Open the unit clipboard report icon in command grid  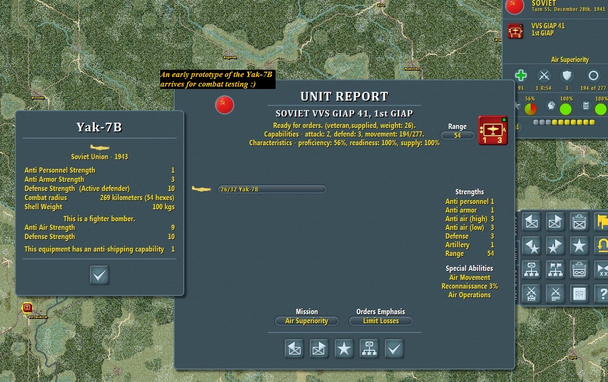click(x=579, y=222)
